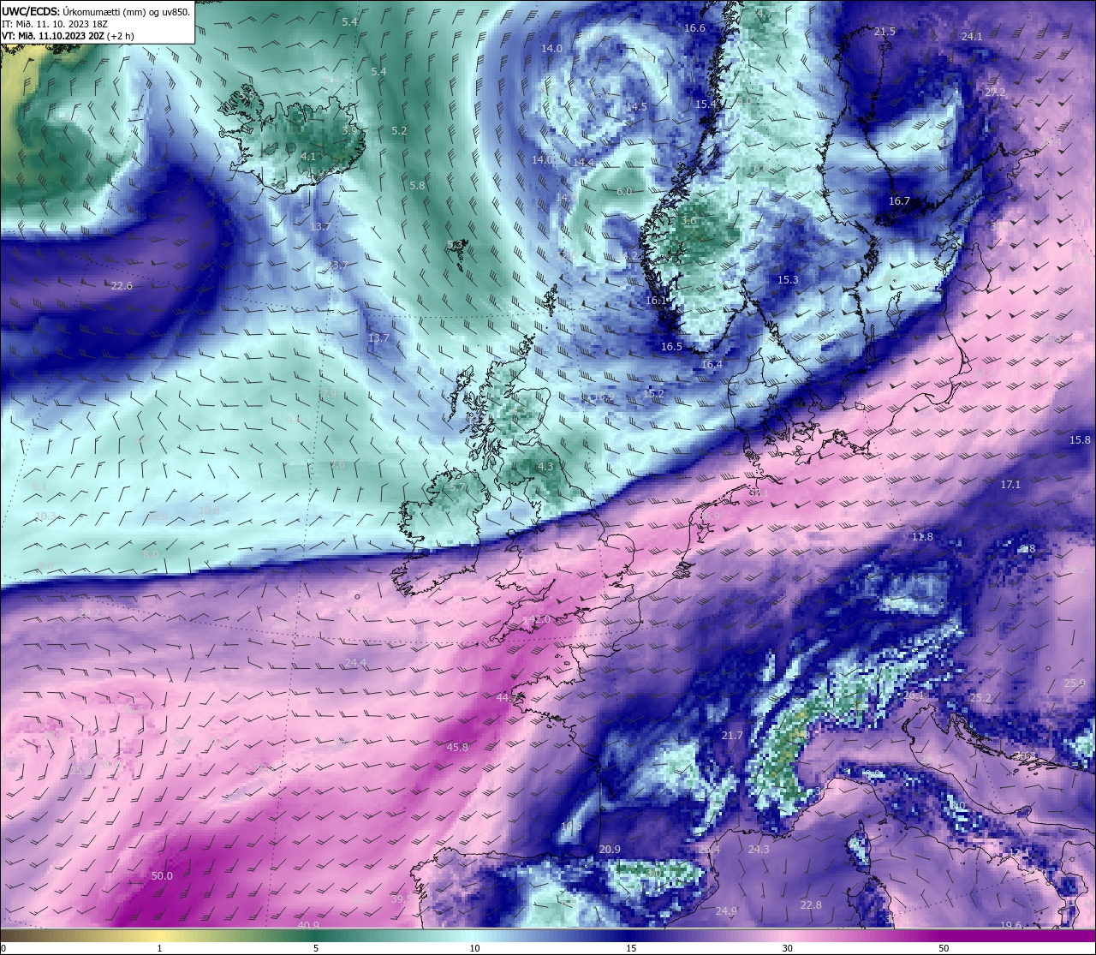Click the map value '15.4'
Image resolution: width=1096 pixels, height=955 pixels.
click(x=706, y=104)
